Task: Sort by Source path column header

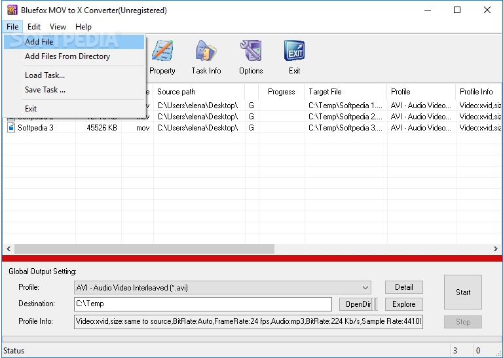Action: pos(199,92)
